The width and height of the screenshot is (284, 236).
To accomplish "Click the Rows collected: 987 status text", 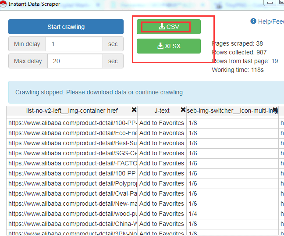I will pyautogui.click(x=239, y=52).
